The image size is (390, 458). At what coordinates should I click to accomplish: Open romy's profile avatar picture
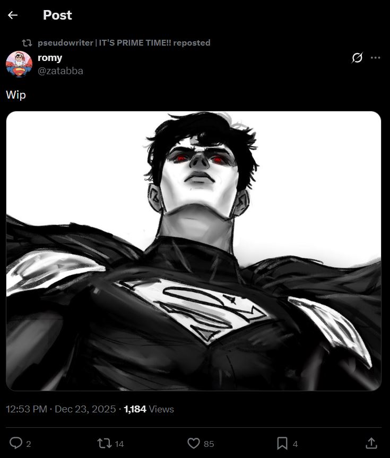[19, 64]
